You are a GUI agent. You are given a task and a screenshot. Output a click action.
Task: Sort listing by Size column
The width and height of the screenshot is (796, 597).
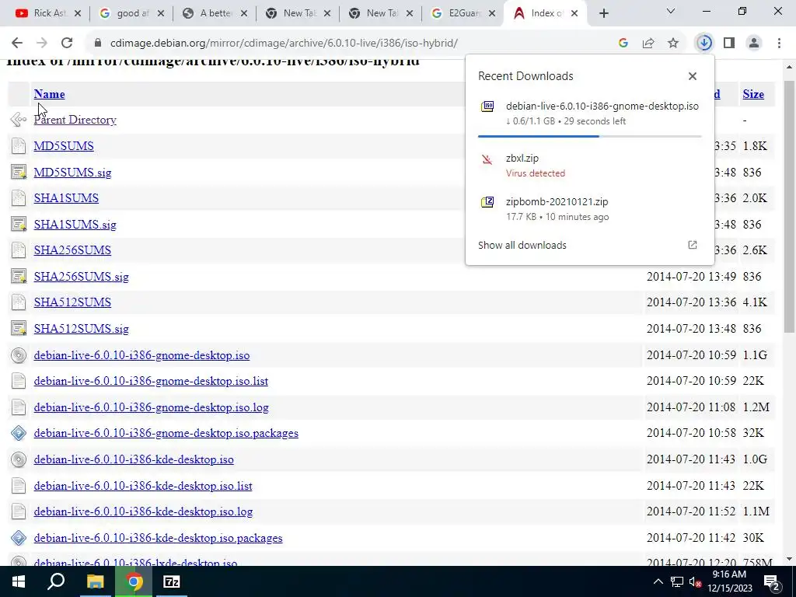click(753, 94)
